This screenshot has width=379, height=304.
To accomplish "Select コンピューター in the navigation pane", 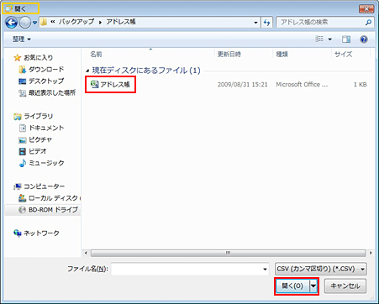I will [45, 186].
